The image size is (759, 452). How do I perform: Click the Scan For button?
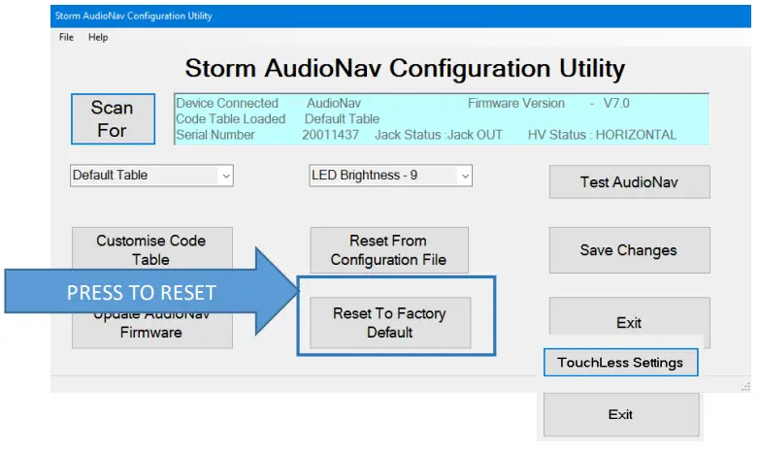113,119
